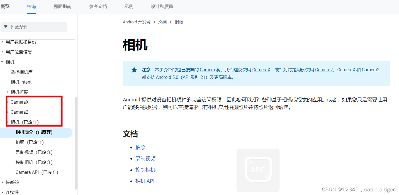Click the 传感器 sidebar label
399x195 pixels.
(x=12, y=182)
